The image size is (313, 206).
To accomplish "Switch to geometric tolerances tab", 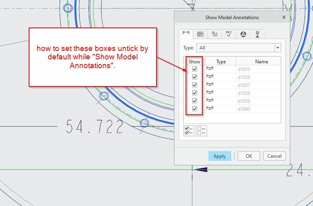I will (x=200, y=34).
